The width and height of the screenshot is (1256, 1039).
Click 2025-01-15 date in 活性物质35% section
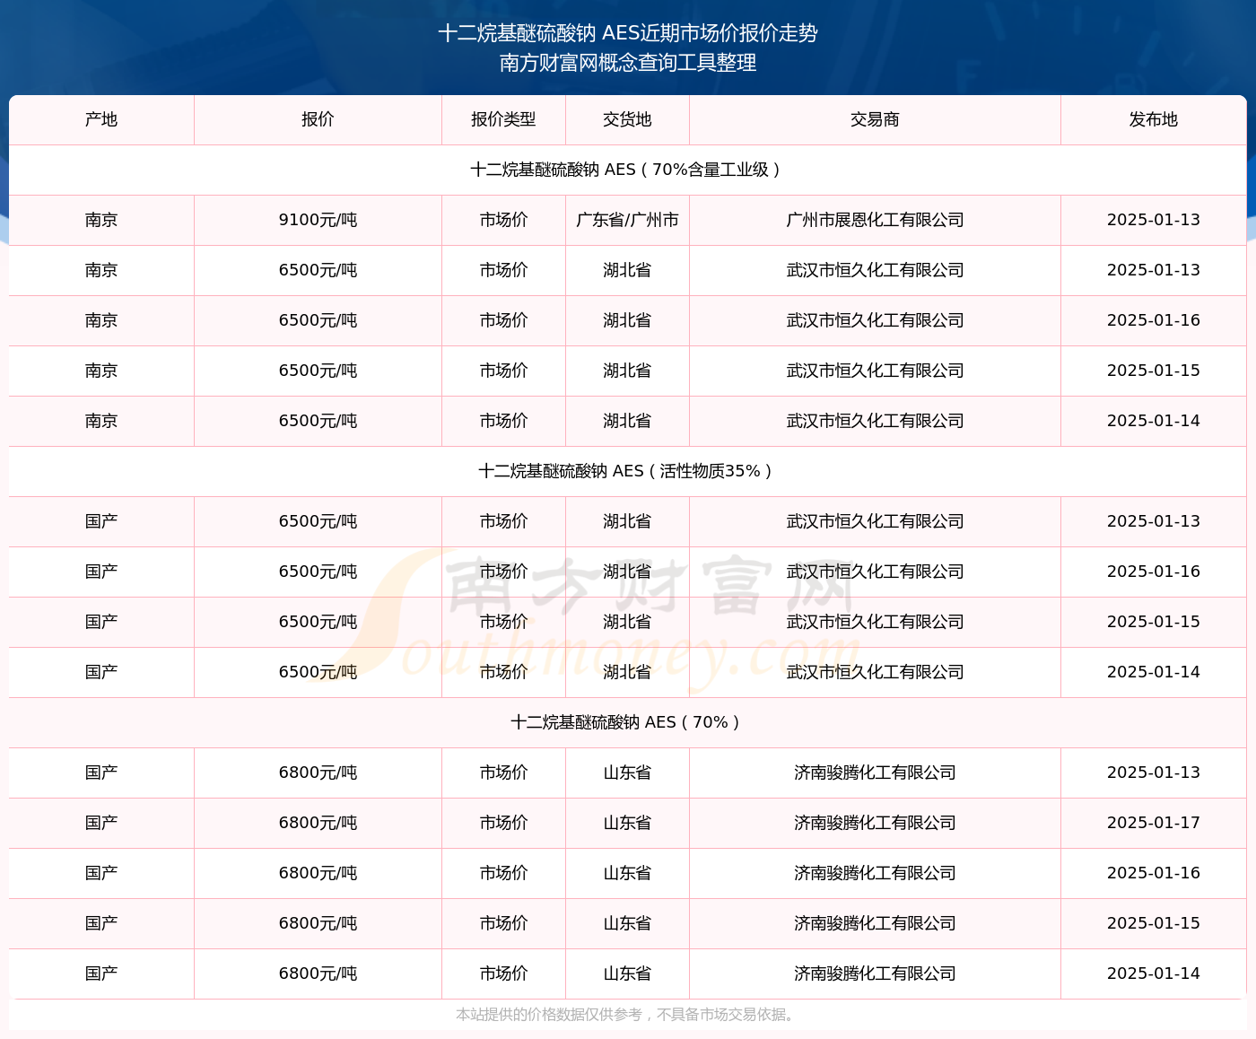tap(1154, 622)
